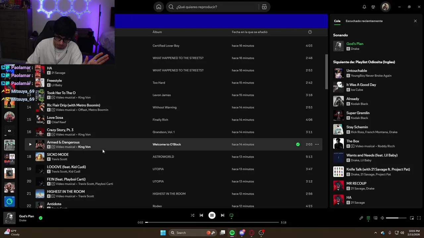
Task: Open Windows Start menu
Action: 163,233
